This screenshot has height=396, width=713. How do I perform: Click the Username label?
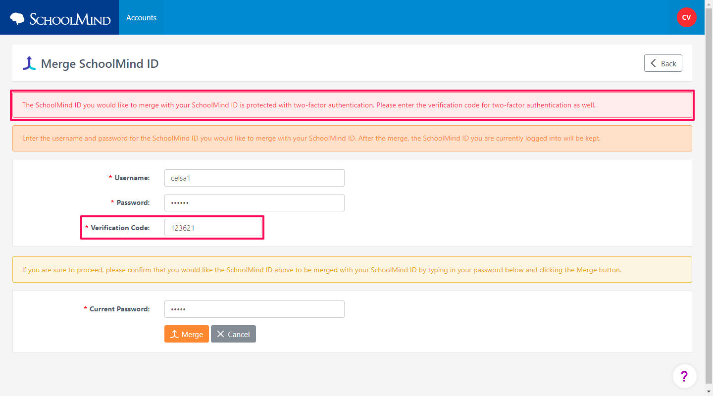click(x=132, y=178)
